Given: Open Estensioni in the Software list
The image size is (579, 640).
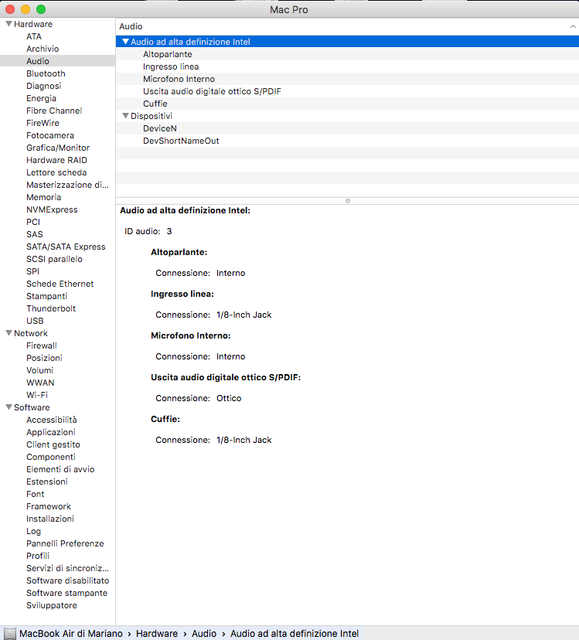Looking at the screenshot, I should pos(46,482).
